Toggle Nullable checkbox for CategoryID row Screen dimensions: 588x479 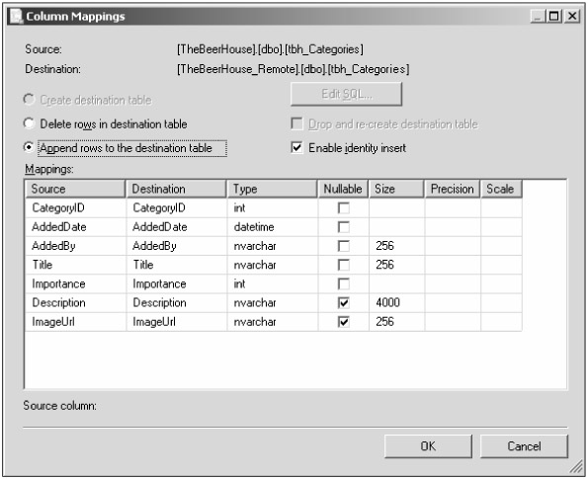pos(344,208)
